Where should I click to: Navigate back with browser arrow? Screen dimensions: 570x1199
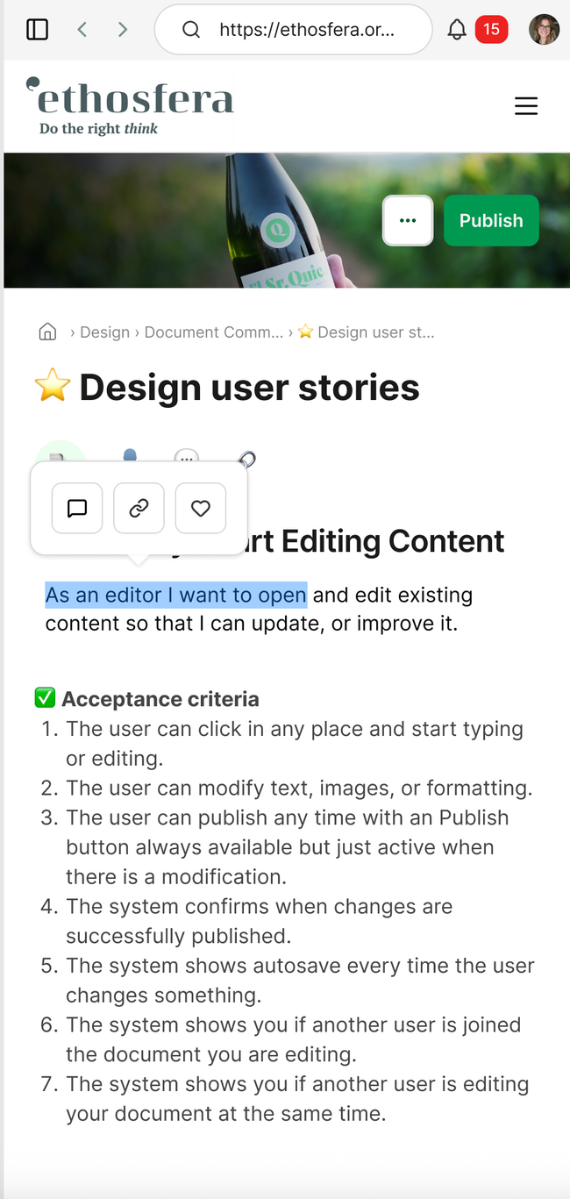82,30
